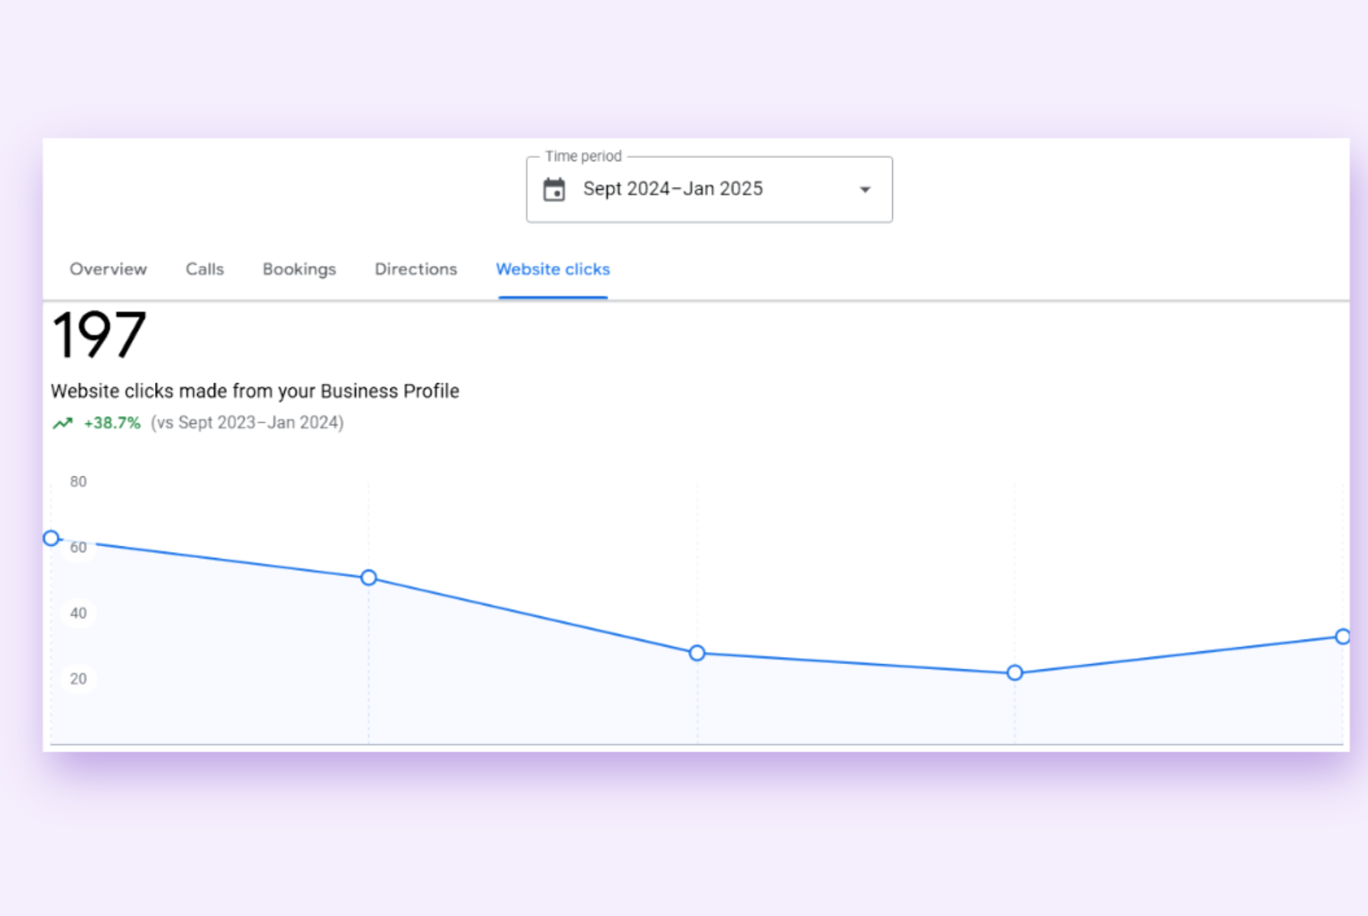Click the dropdown arrow beside Sept 2024–Jan 2025

(864, 189)
